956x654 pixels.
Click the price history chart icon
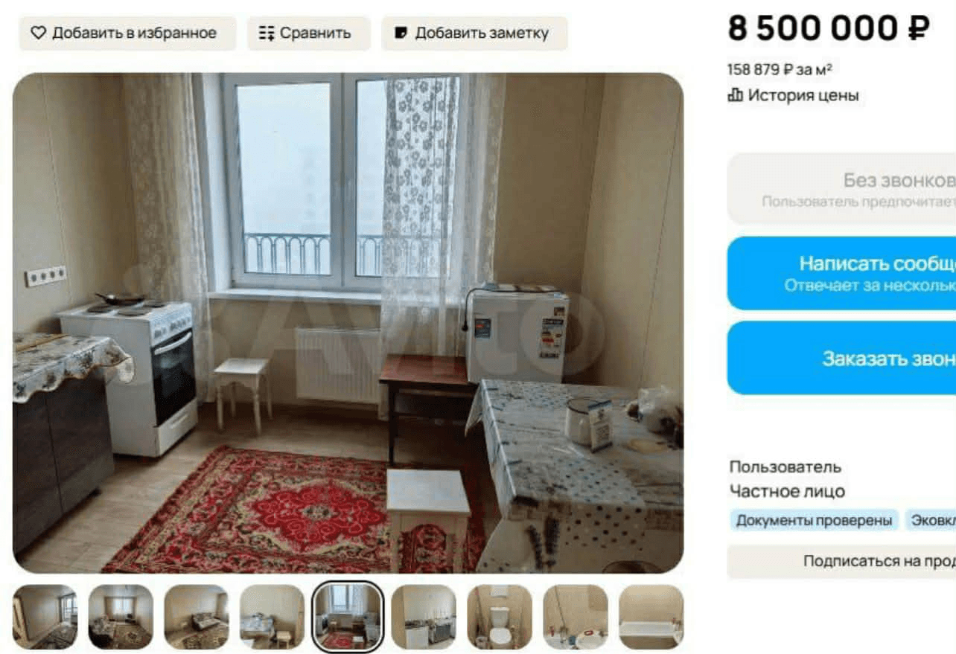click(x=735, y=95)
